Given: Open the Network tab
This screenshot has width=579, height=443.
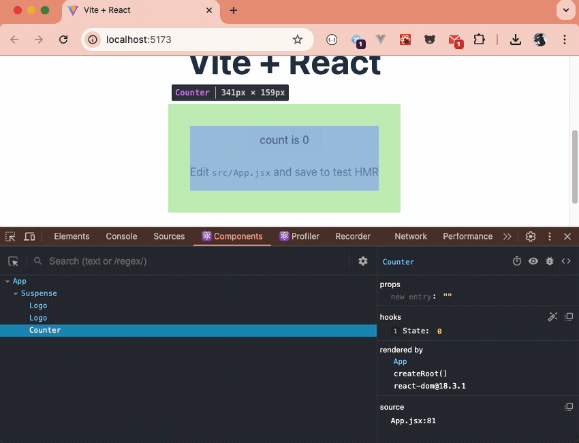Looking at the screenshot, I should tap(411, 236).
